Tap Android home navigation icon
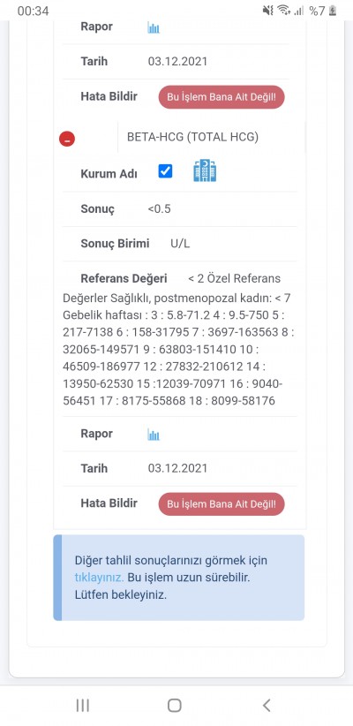 (x=175, y=705)
